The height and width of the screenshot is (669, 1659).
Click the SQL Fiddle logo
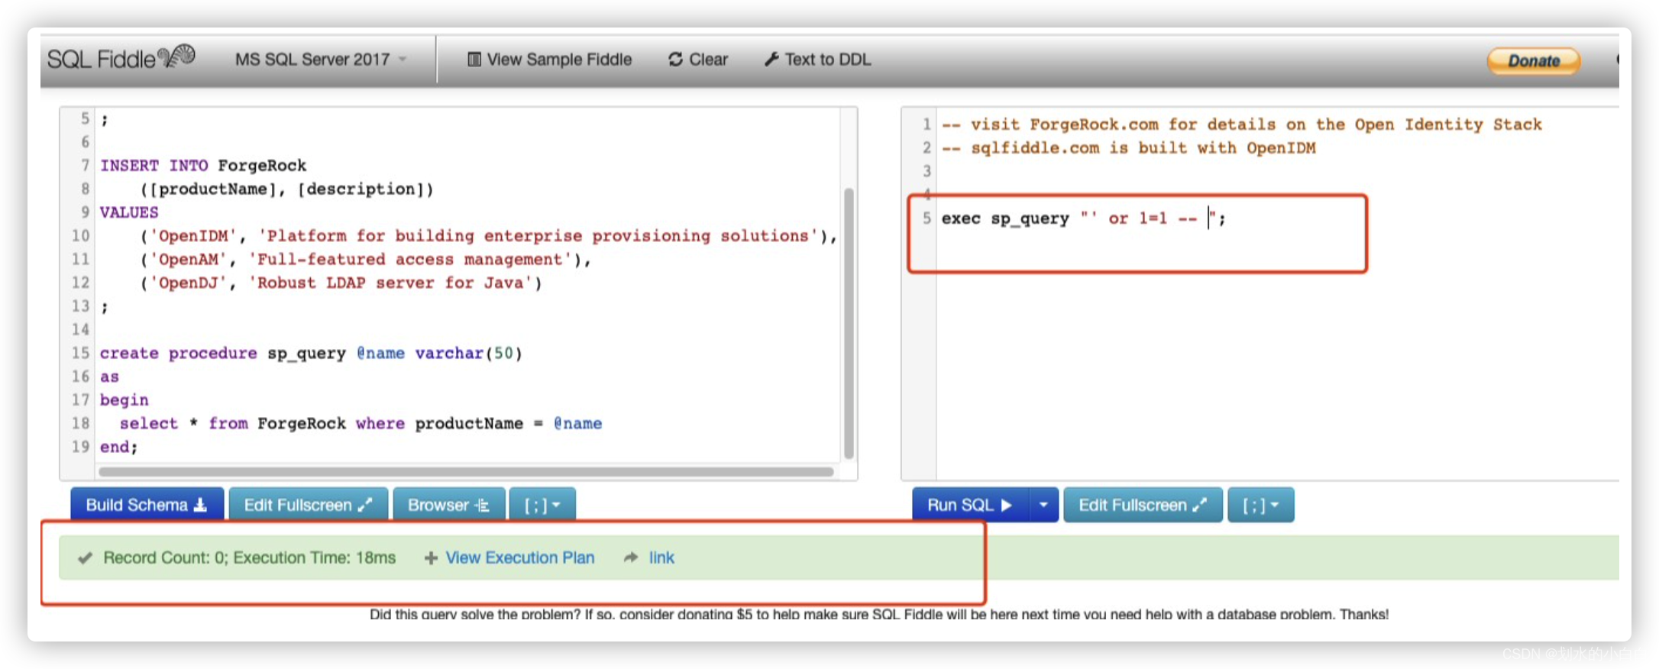tap(121, 58)
